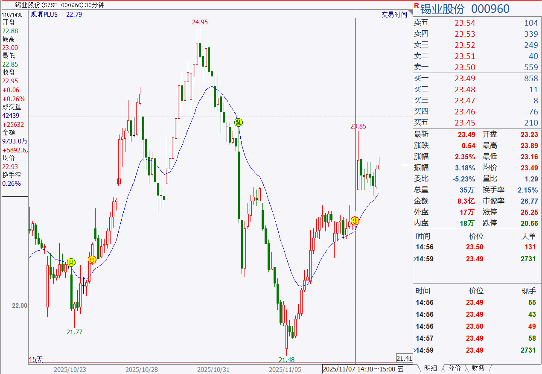
Task: Select the 卖五 23.54 ask row
Action: click(x=477, y=23)
